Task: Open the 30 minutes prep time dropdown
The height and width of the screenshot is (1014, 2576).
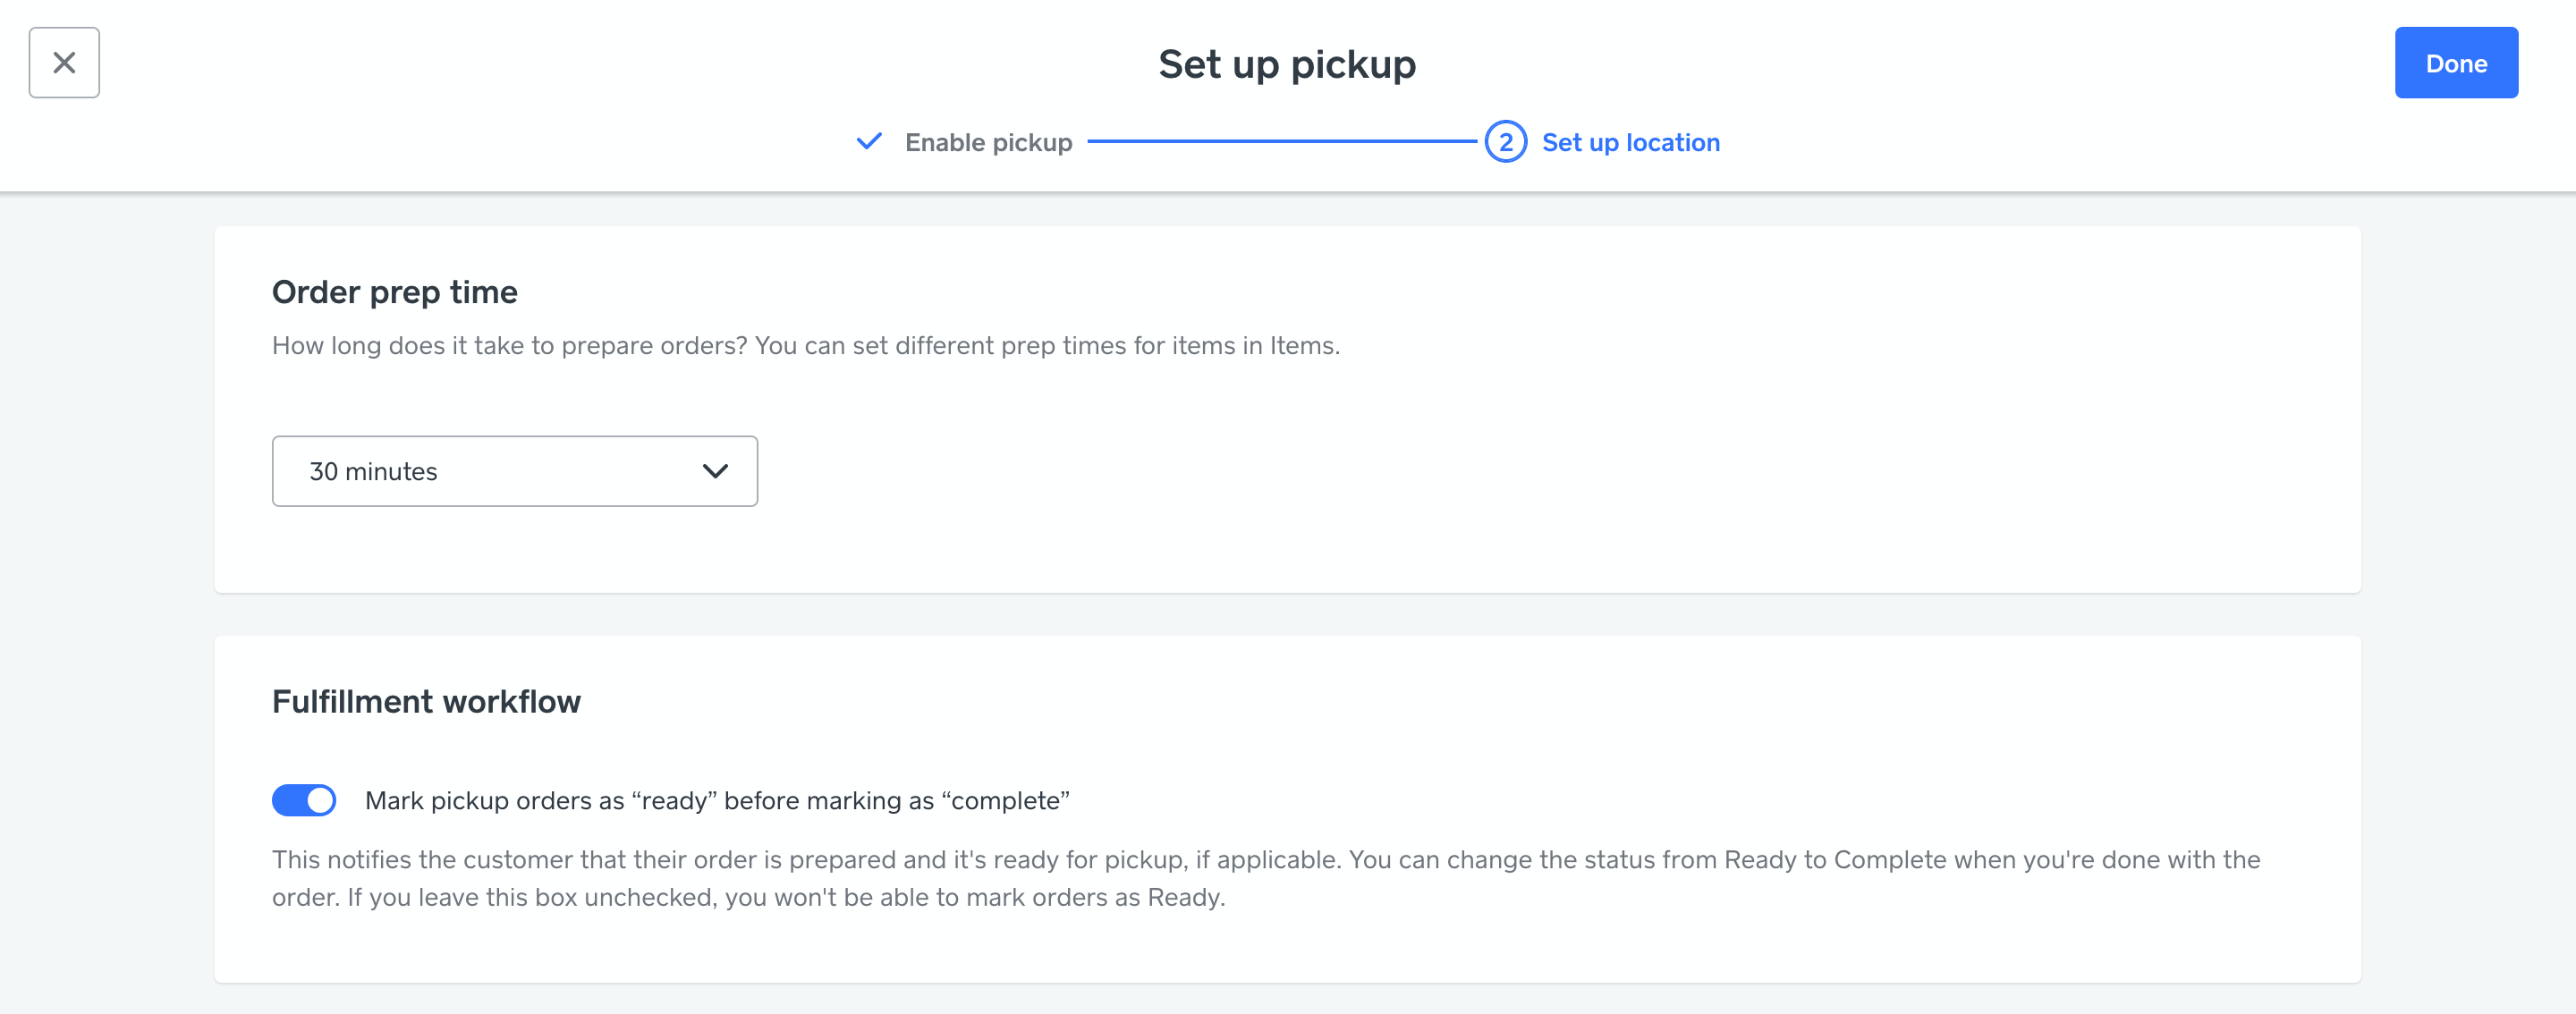Action: 514,471
